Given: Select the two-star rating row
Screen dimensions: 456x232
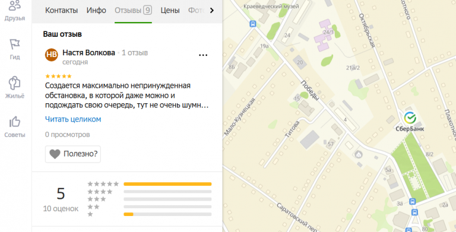Looking at the screenshot, I should [150, 206].
